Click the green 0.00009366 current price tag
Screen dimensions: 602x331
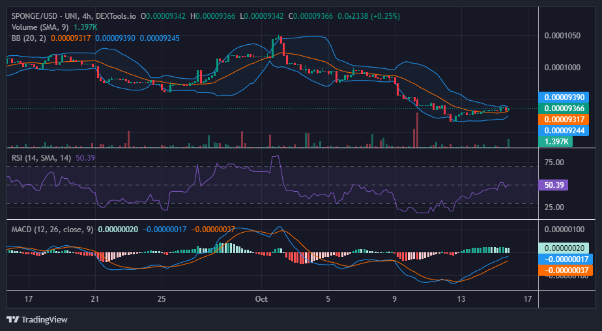click(564, 109)
